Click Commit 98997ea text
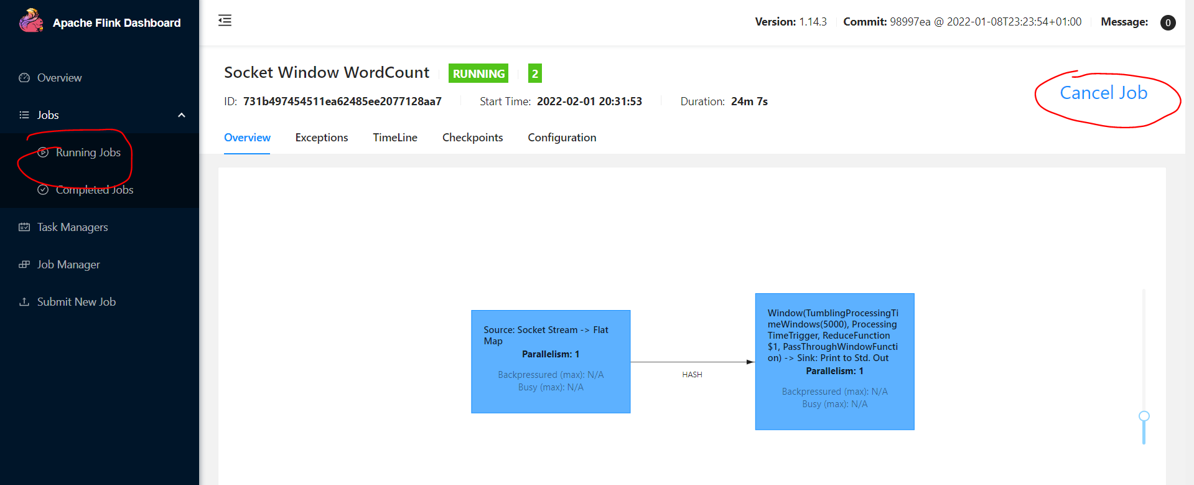This screenshot has height=485, width=1194. pyautogui.click(x=963, y=22)
